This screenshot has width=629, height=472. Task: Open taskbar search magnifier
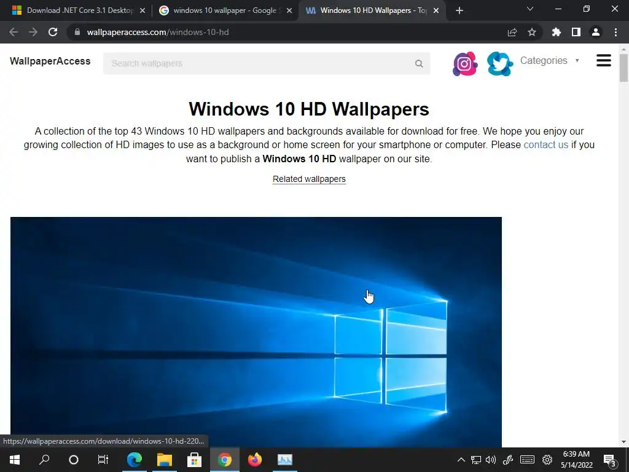44,460
